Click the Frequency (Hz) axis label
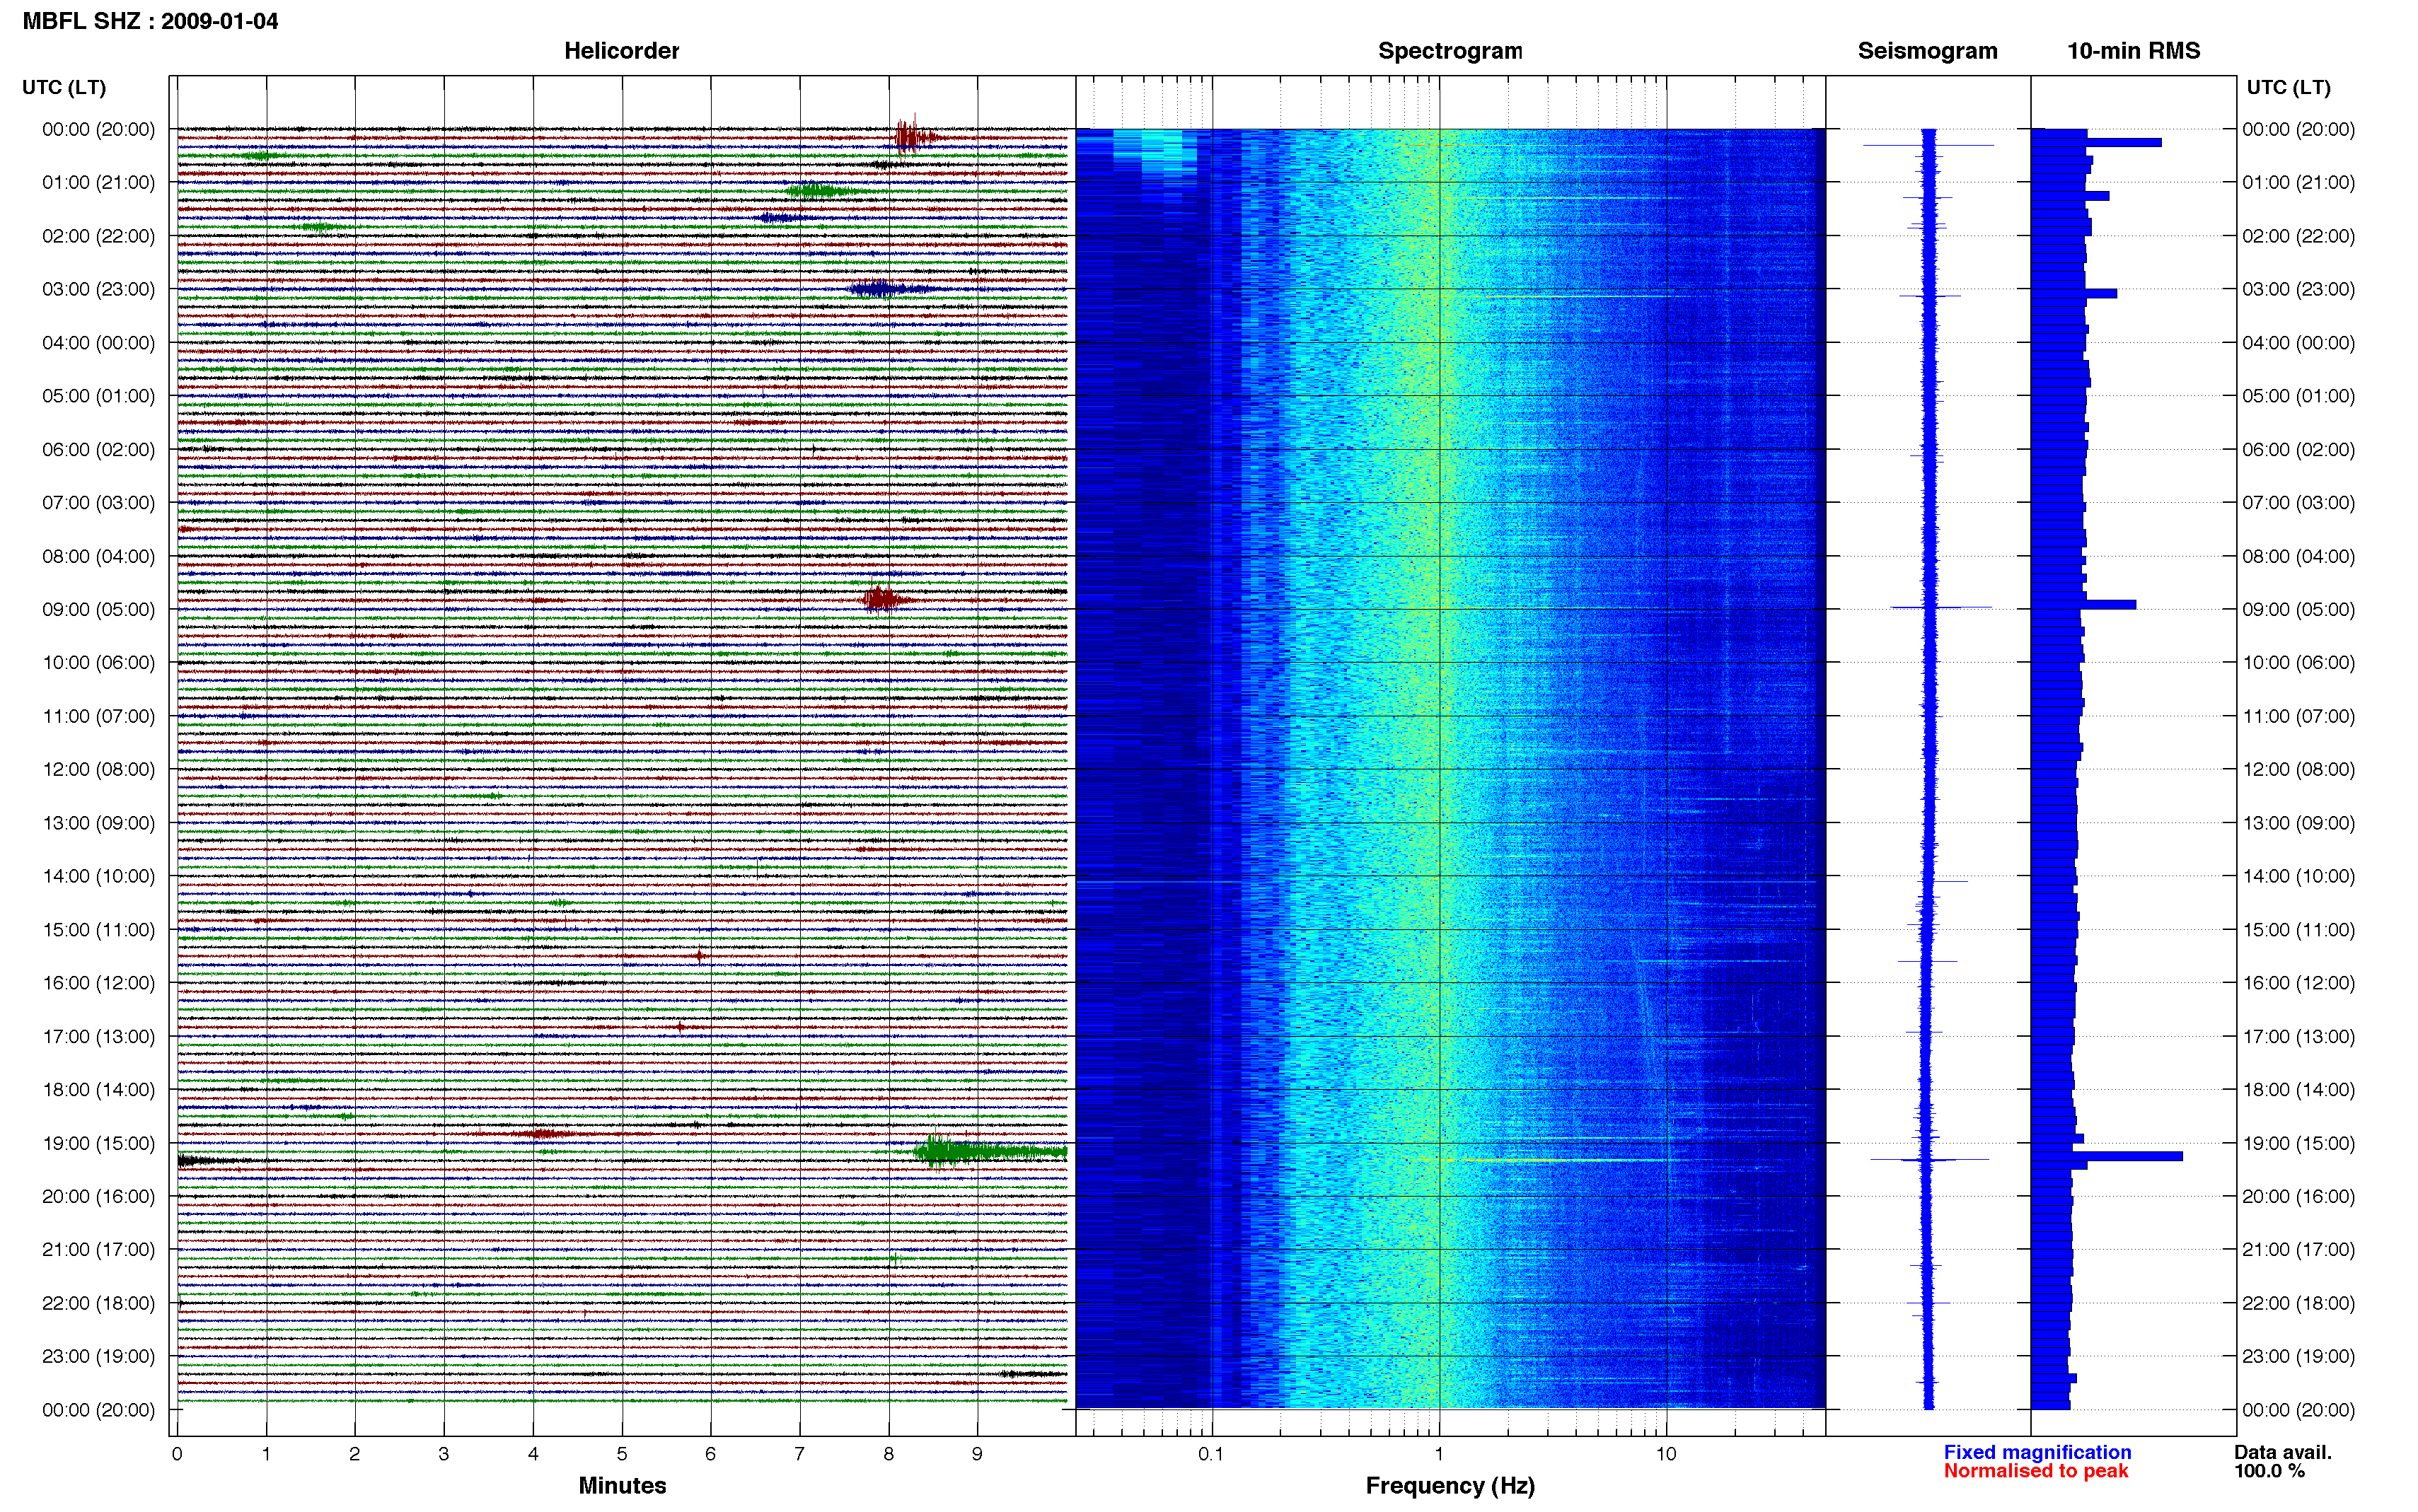Screen dimensions: 2418x1512 coord(1450,1486)
